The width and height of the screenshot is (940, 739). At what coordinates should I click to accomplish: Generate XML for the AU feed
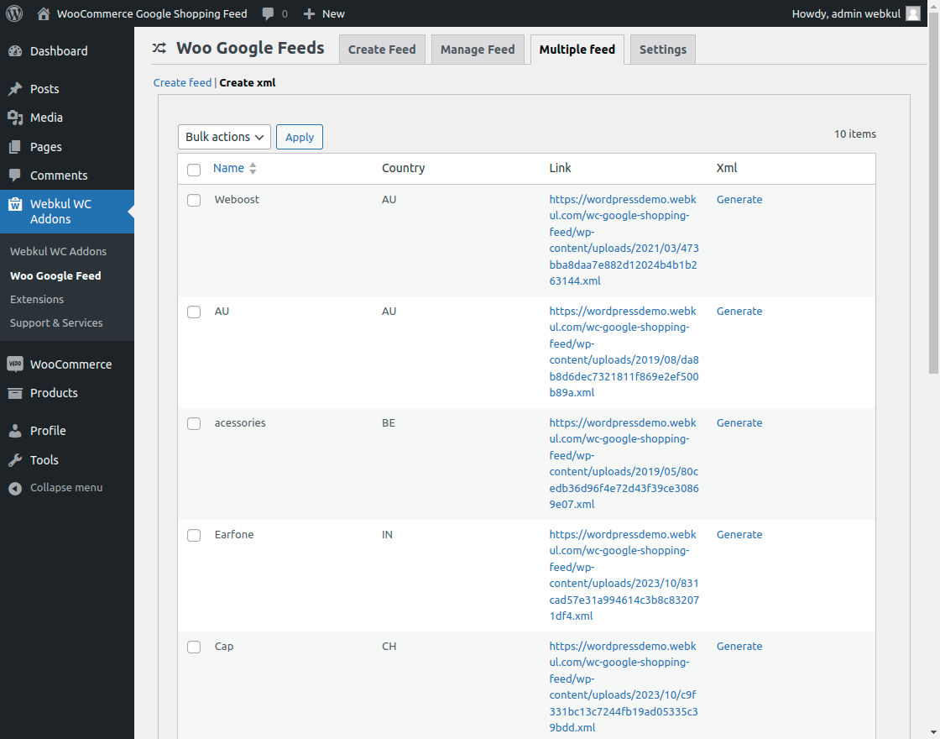tap(739, 311)
